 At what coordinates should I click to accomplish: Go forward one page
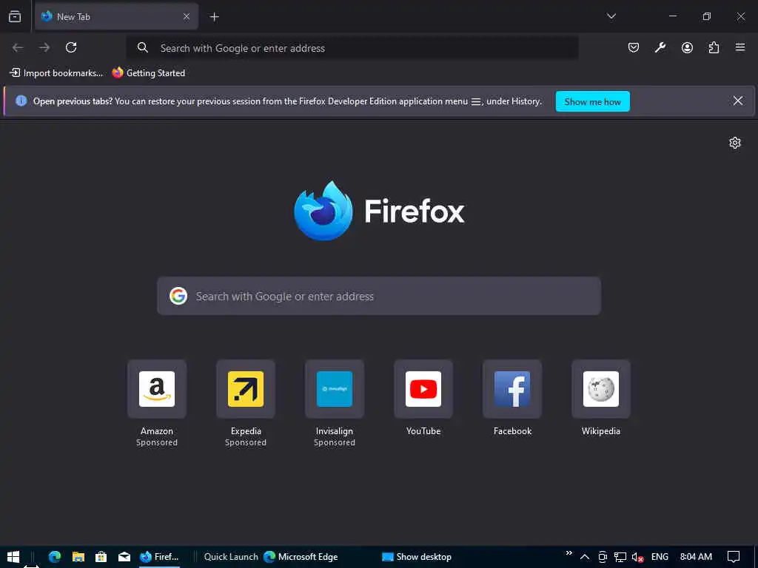coord(44,47)
